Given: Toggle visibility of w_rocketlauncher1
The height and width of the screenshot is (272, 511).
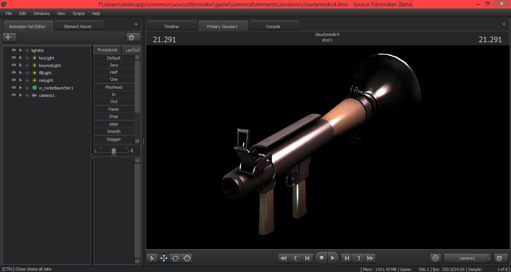Looking at the screenshot, I should click(x=14, y=88).
